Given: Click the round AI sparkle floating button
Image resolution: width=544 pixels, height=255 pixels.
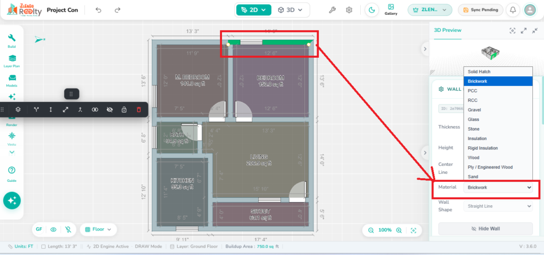Looking at the screenshot, I should click(12, 200).
